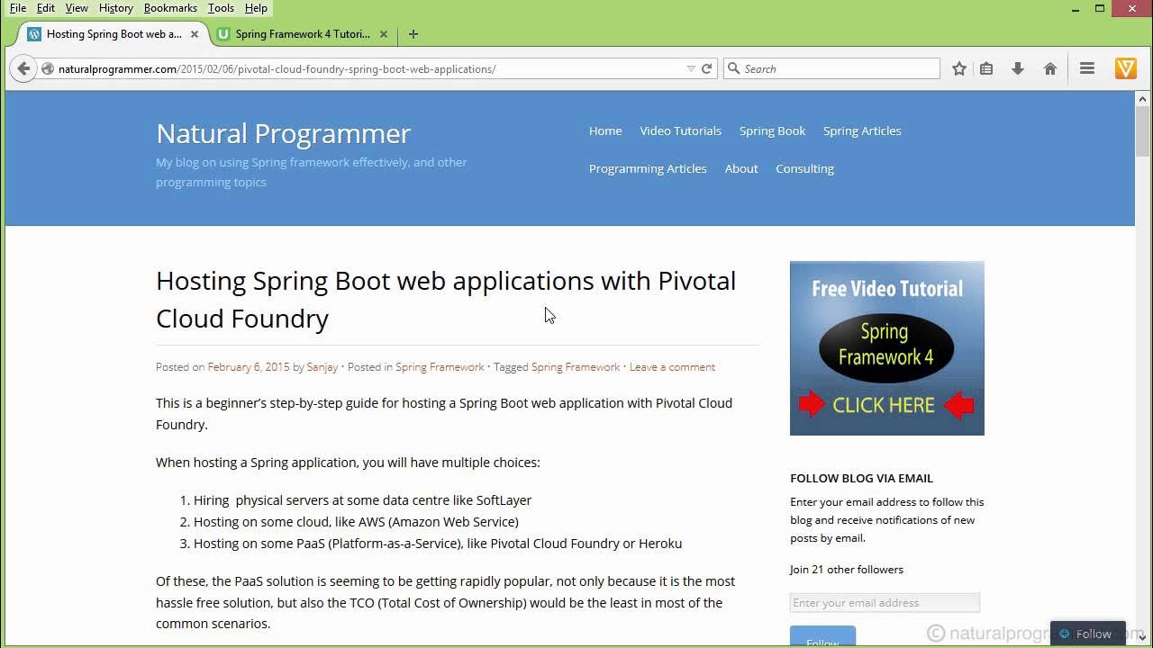Bookmark this page with the star icon
The width and height of the screenshot is (1153, 648).
959,68
